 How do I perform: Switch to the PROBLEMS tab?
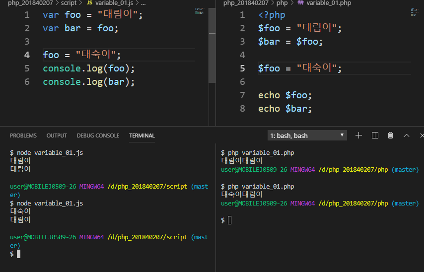[23, 136]
